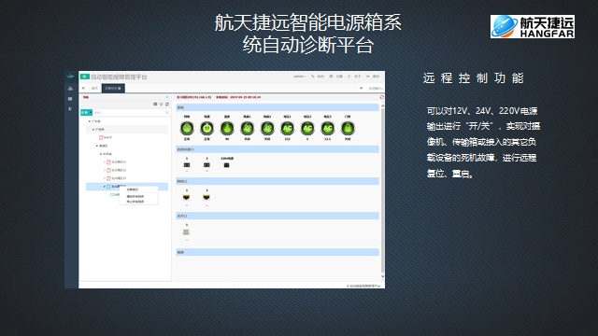Click the HANGFAR logo on the slide
The width and height of the screenshot is (598, 336).
click(533, 26)
